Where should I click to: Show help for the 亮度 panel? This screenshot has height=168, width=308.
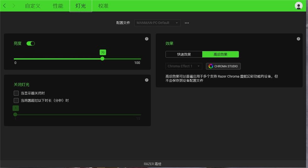[146, 39]
